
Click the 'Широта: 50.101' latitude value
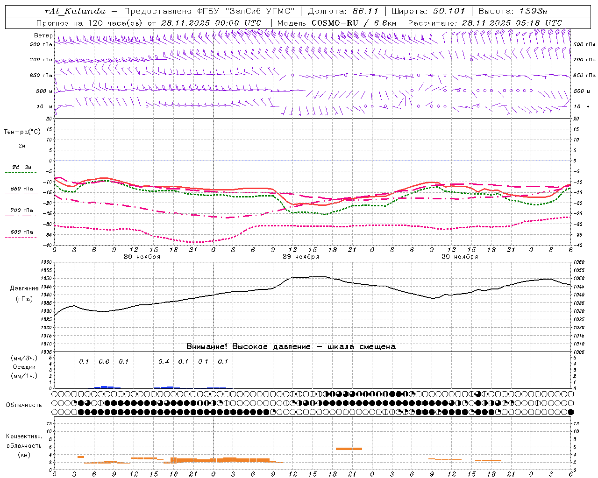pyautogui.click(x=428, y=11)
